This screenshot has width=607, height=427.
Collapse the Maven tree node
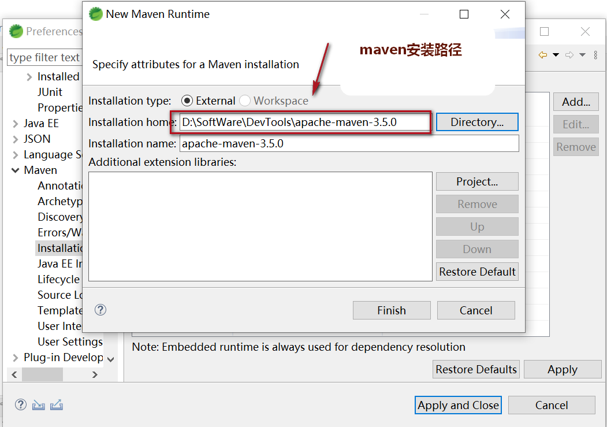[x=15, y=170]
